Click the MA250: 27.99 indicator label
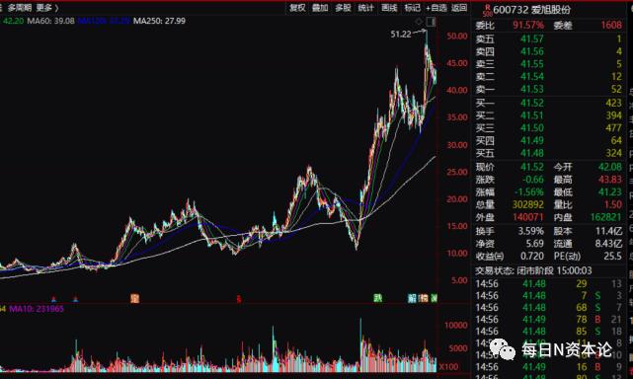This screenshot has width=633, height=379. tap(159, 21)
